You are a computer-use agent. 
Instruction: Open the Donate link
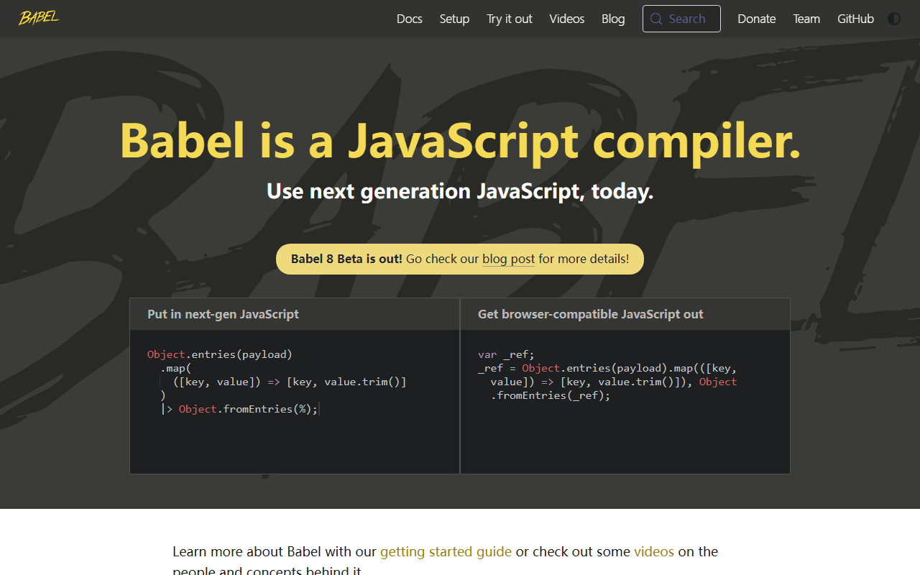[757, 19]
